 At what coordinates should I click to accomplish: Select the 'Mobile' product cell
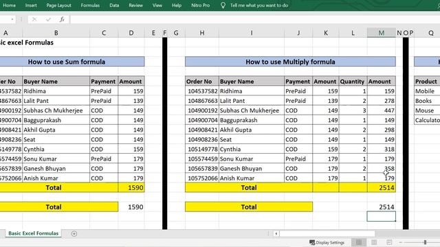point(427,91)
